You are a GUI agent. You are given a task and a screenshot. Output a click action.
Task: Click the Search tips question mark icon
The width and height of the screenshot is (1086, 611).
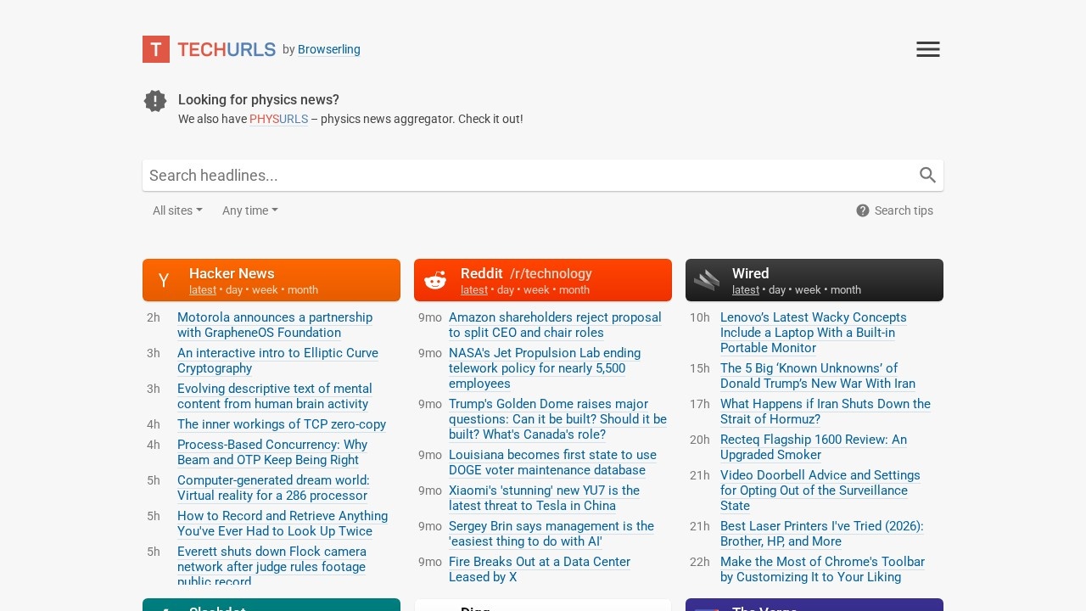coord(863,210)
